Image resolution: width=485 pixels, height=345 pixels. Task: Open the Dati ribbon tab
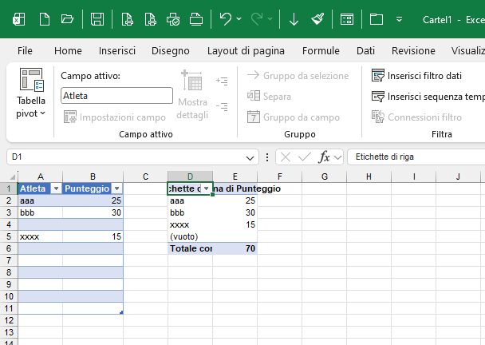(x=365, y=51)
